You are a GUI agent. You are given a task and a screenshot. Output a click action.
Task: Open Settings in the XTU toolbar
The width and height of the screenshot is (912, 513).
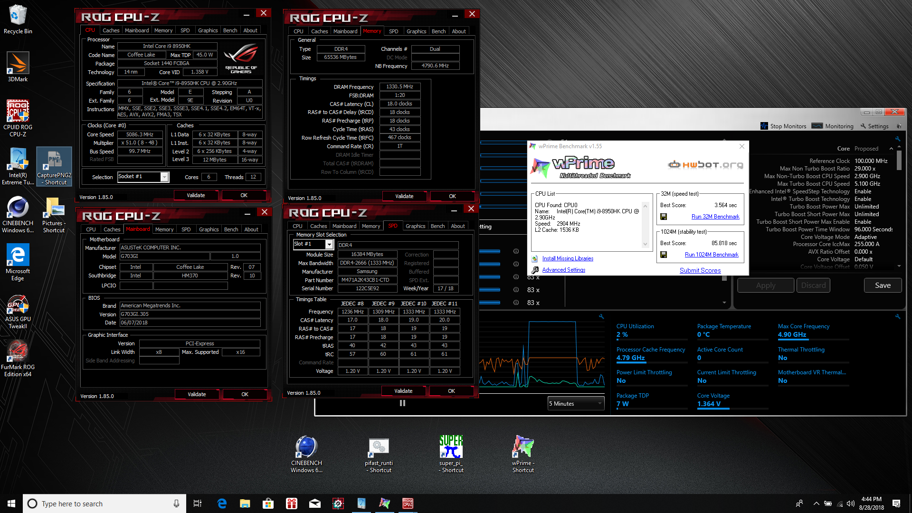pyautogui.click(x=874, y=126)
